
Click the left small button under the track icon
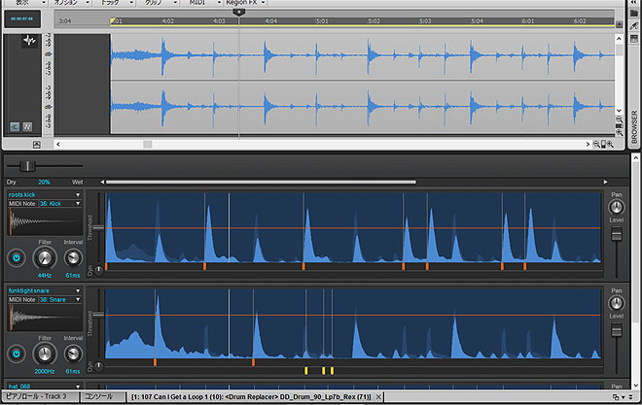pyautogui.click(x=15, y=126)
